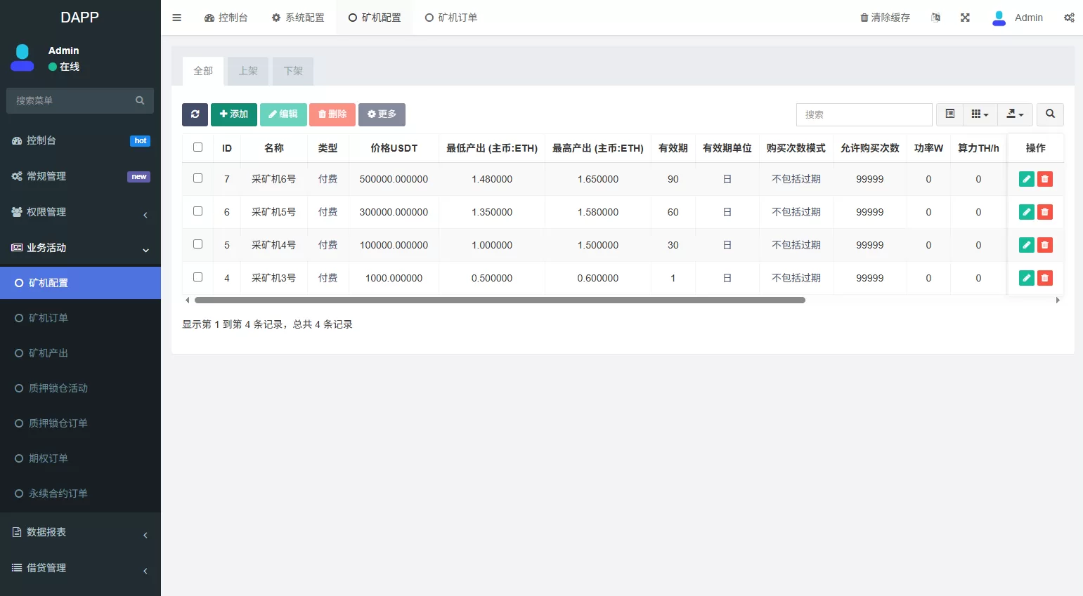Edit 采矿机6号 using its green pencil icon

1026,179
